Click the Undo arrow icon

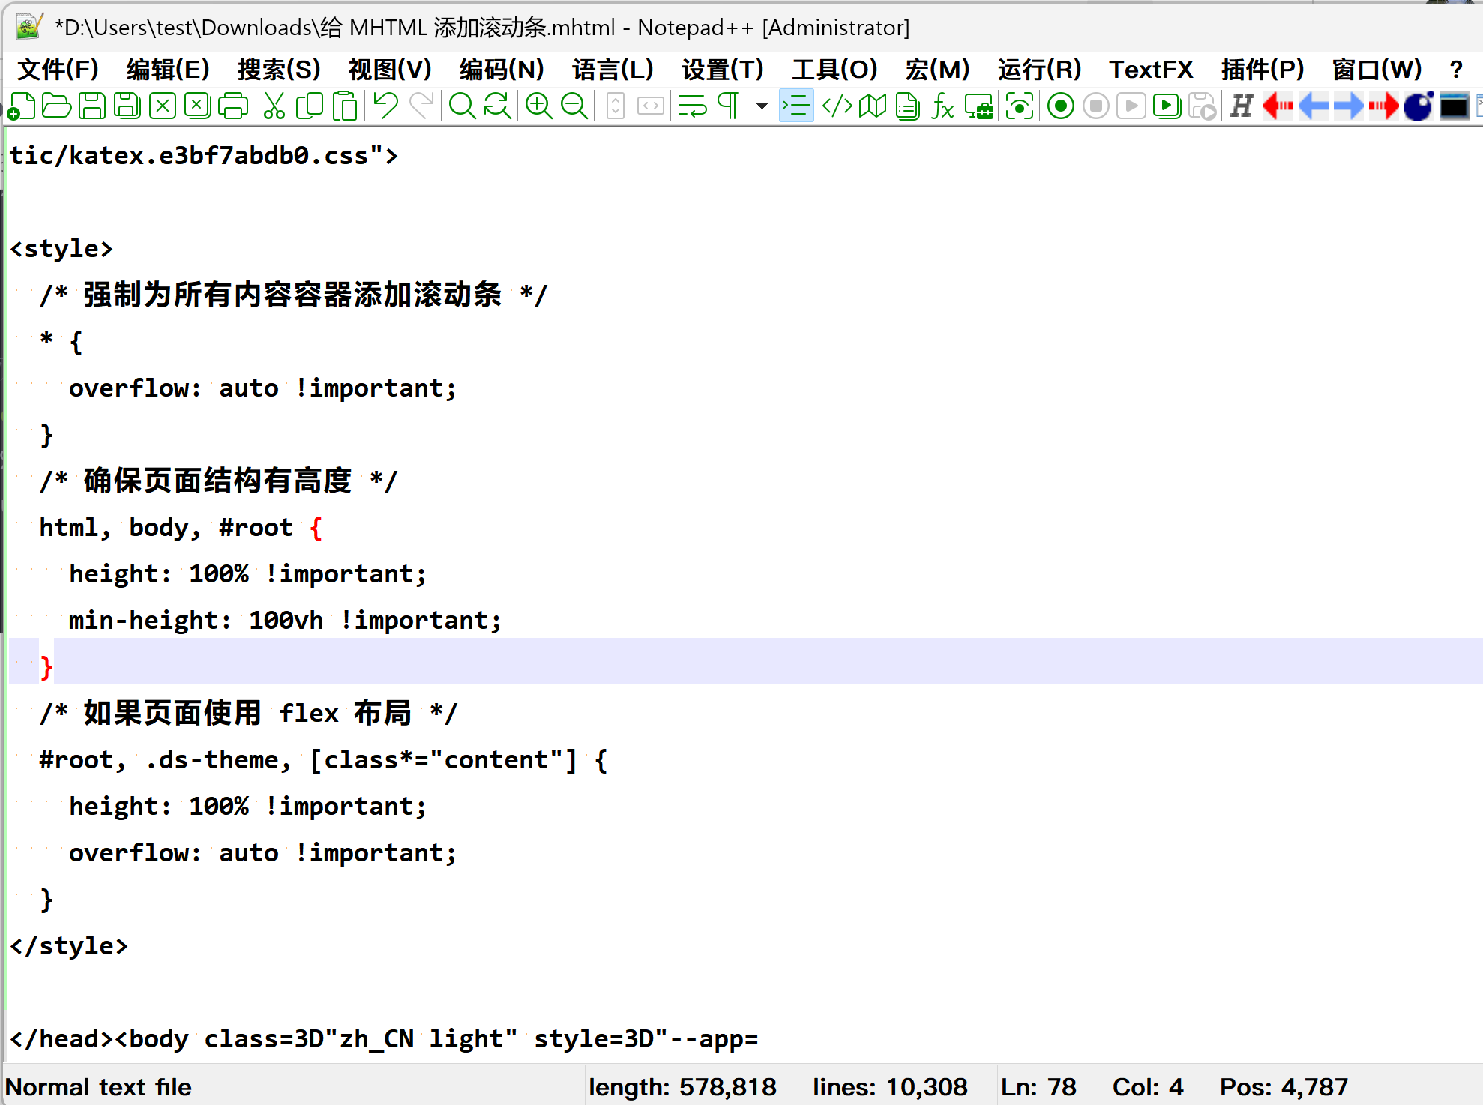[385, 106]
